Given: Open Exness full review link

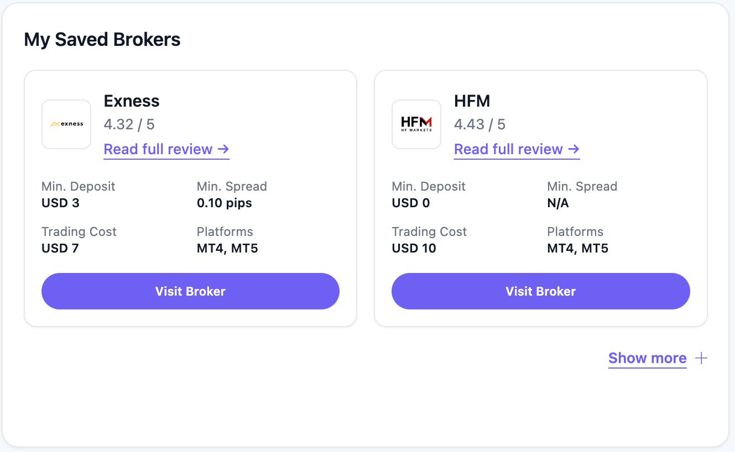Looking at the screenshot, I should [158, 149].
